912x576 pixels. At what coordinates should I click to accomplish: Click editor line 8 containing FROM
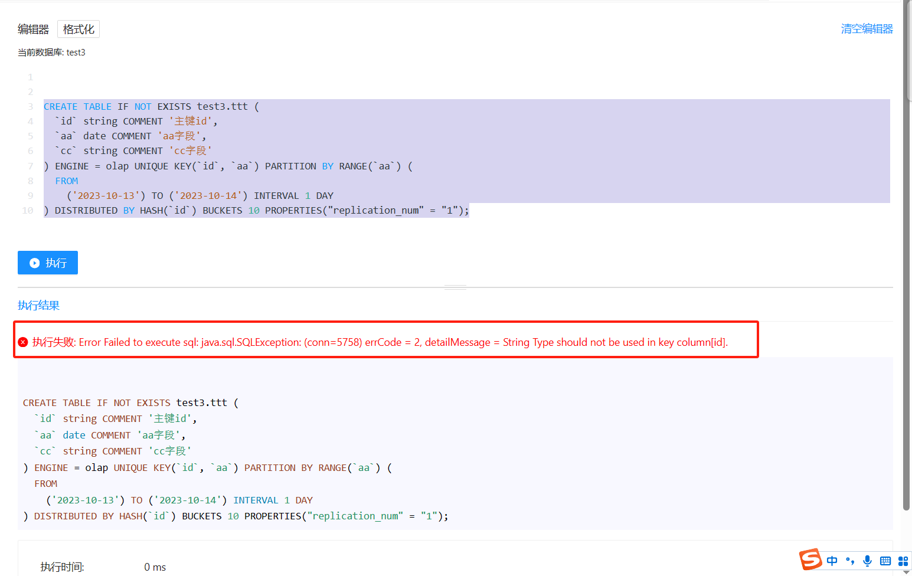67,181
